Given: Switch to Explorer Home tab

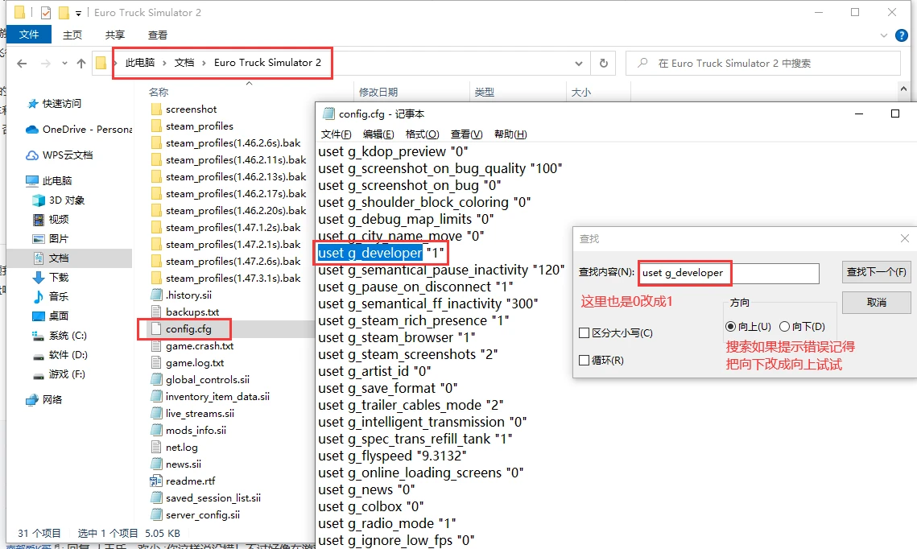Looking at the screenshot, I should pyautogui.click(x=72, y=35).
